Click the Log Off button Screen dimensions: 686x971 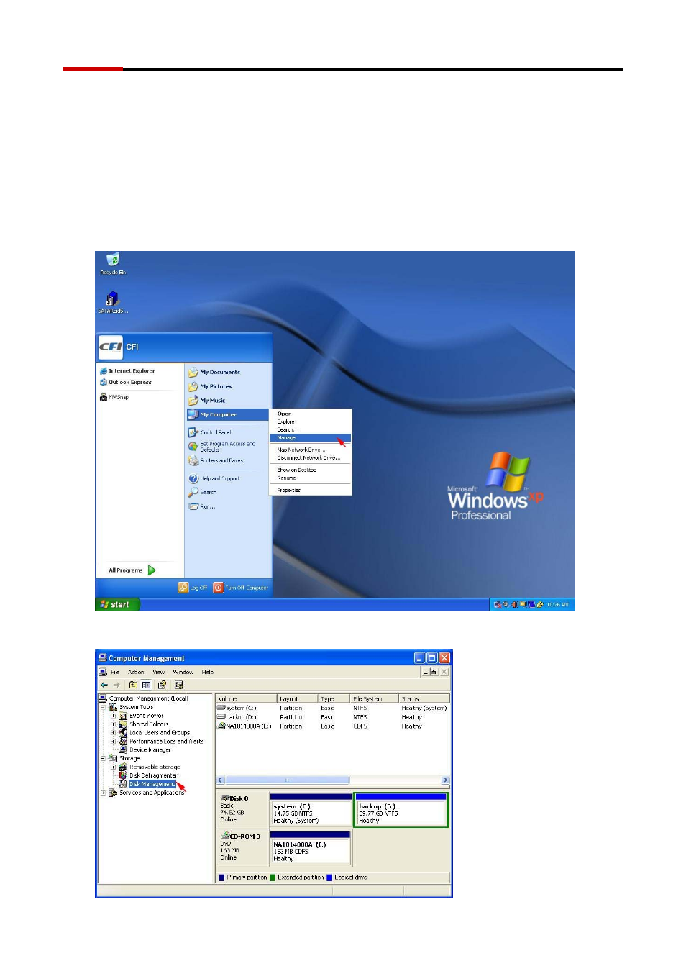click(193, 588)
